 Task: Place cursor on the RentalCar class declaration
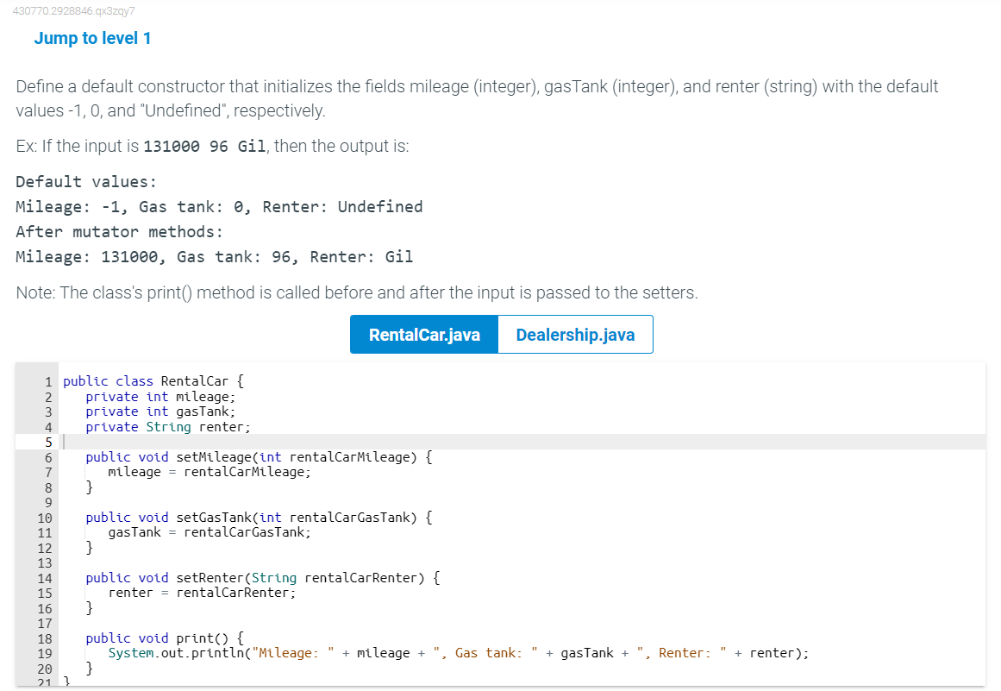(x=155, y=380)
